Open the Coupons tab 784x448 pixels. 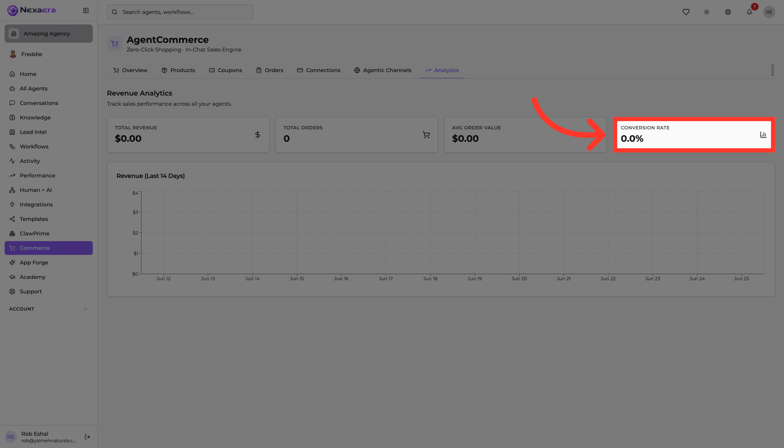(x=225, y=70)
